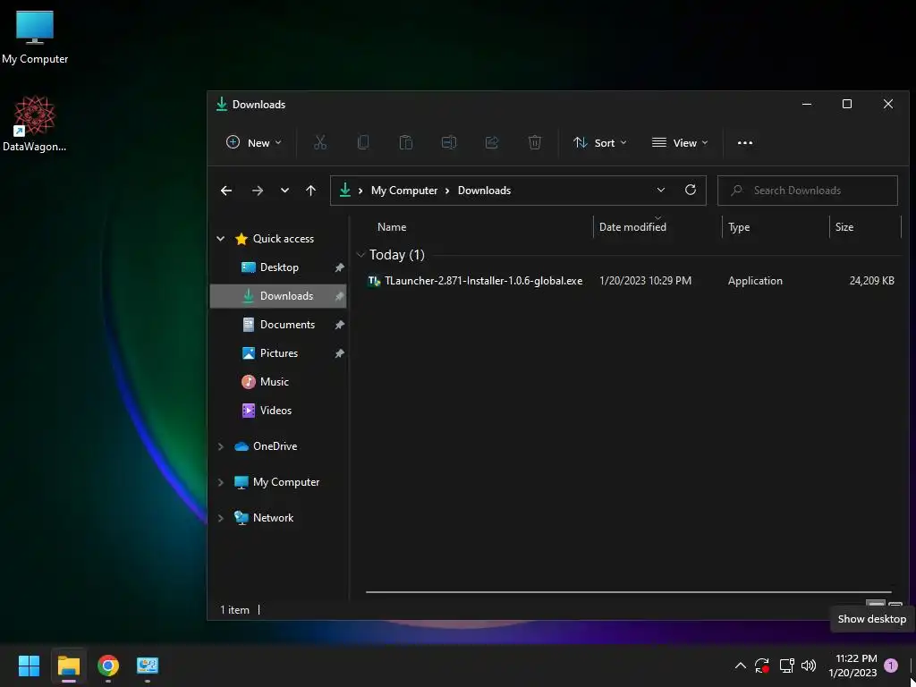
Task: Expand the My Computer tree node
Action: point(221,482)
